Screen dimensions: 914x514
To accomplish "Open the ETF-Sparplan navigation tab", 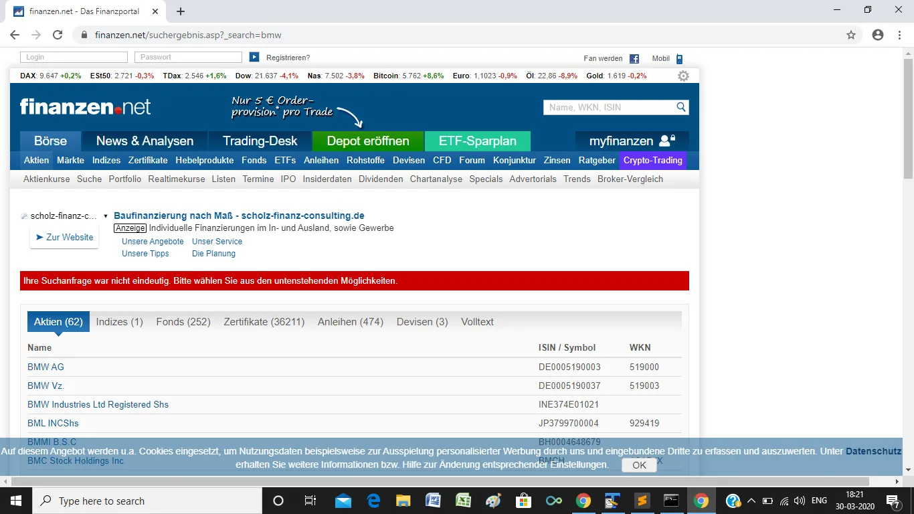I will pyautogui.click(x=478, y=141).
